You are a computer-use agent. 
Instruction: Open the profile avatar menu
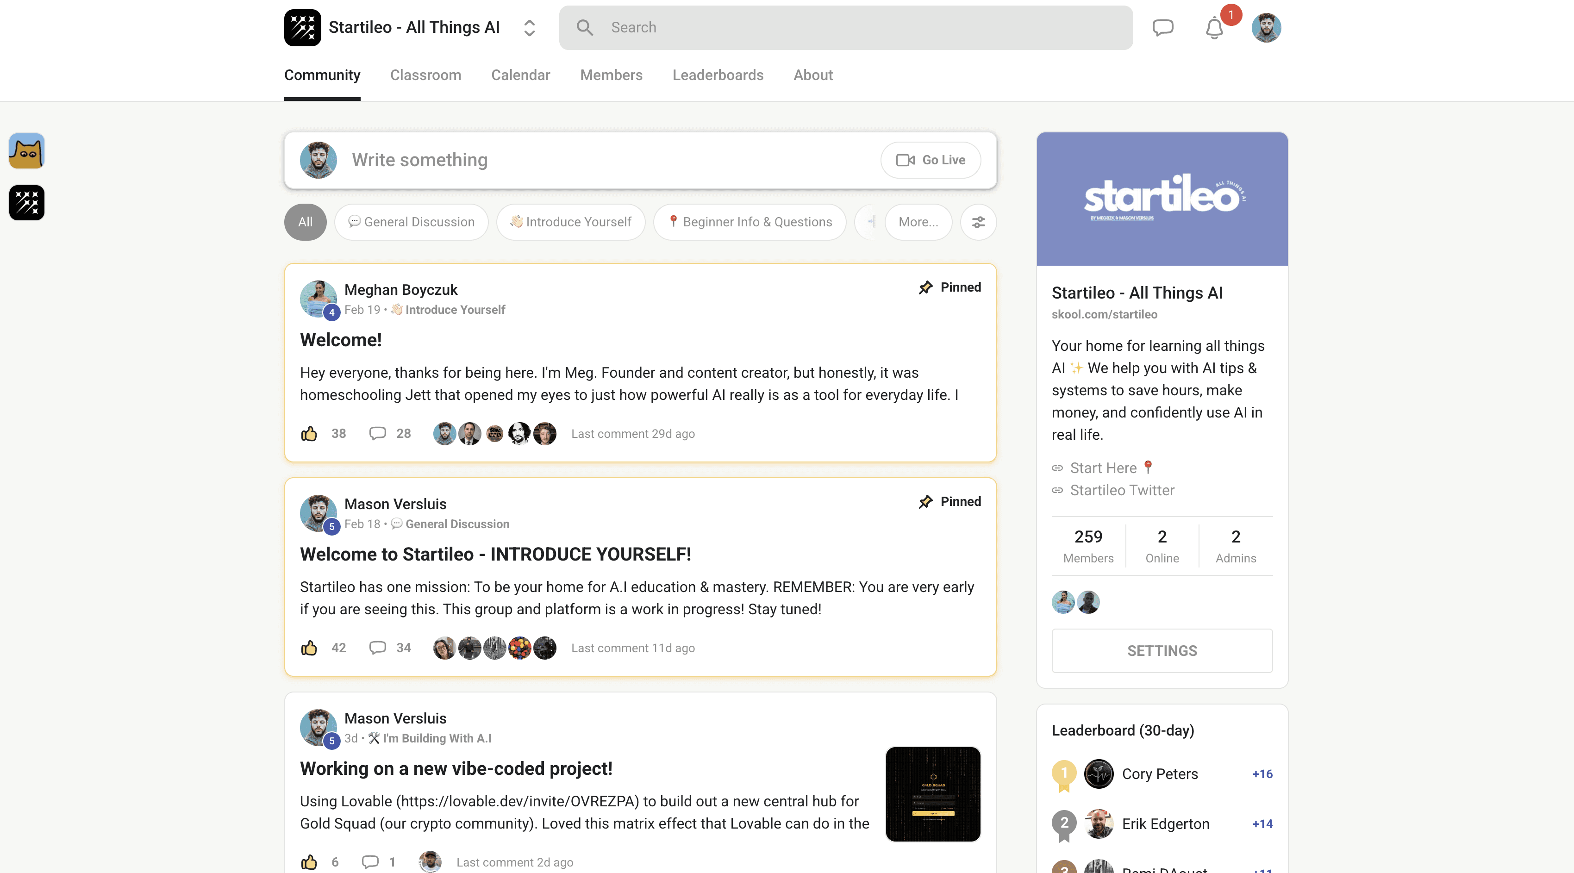(x=1265, y=27)
